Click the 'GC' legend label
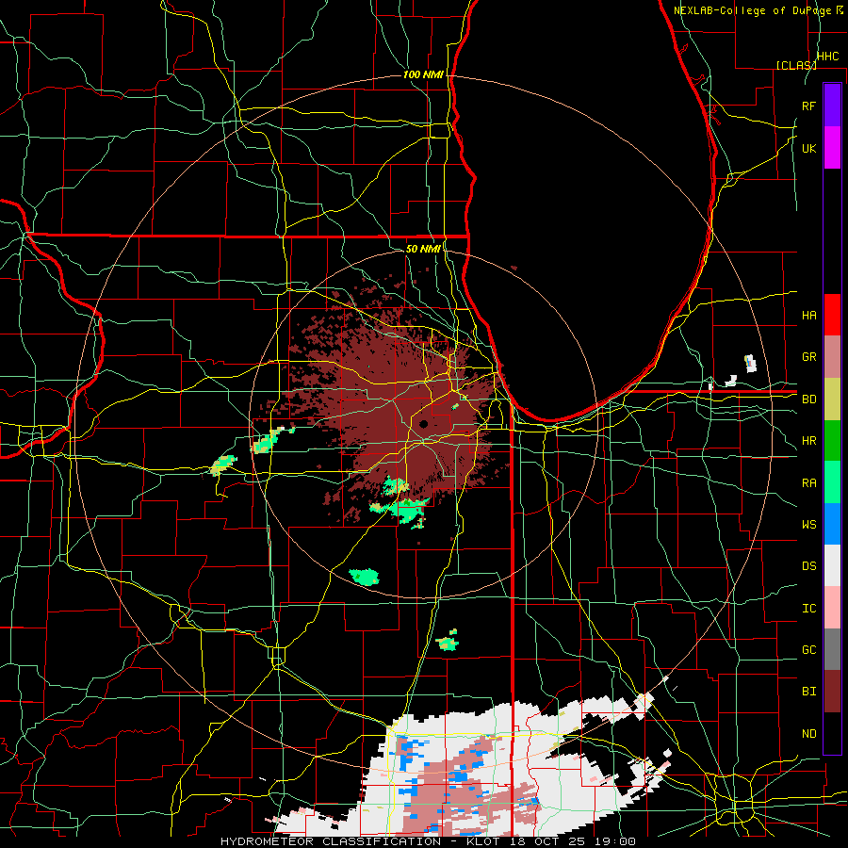The image size is (848, 848). (808, 650)
